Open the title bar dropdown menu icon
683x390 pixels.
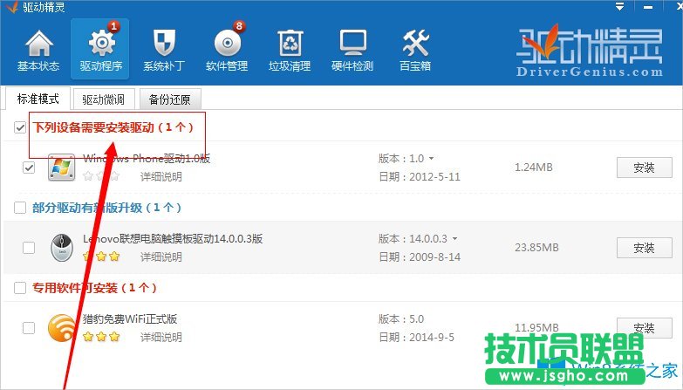(x=619, y=6)
